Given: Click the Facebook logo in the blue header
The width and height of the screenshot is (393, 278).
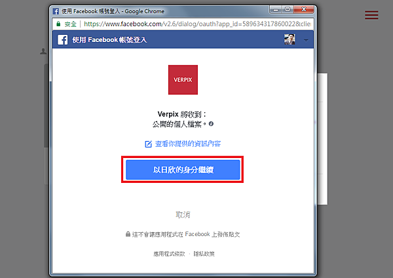Looking at the screenshot, I should pyautogui.click(x=62, y=39).
